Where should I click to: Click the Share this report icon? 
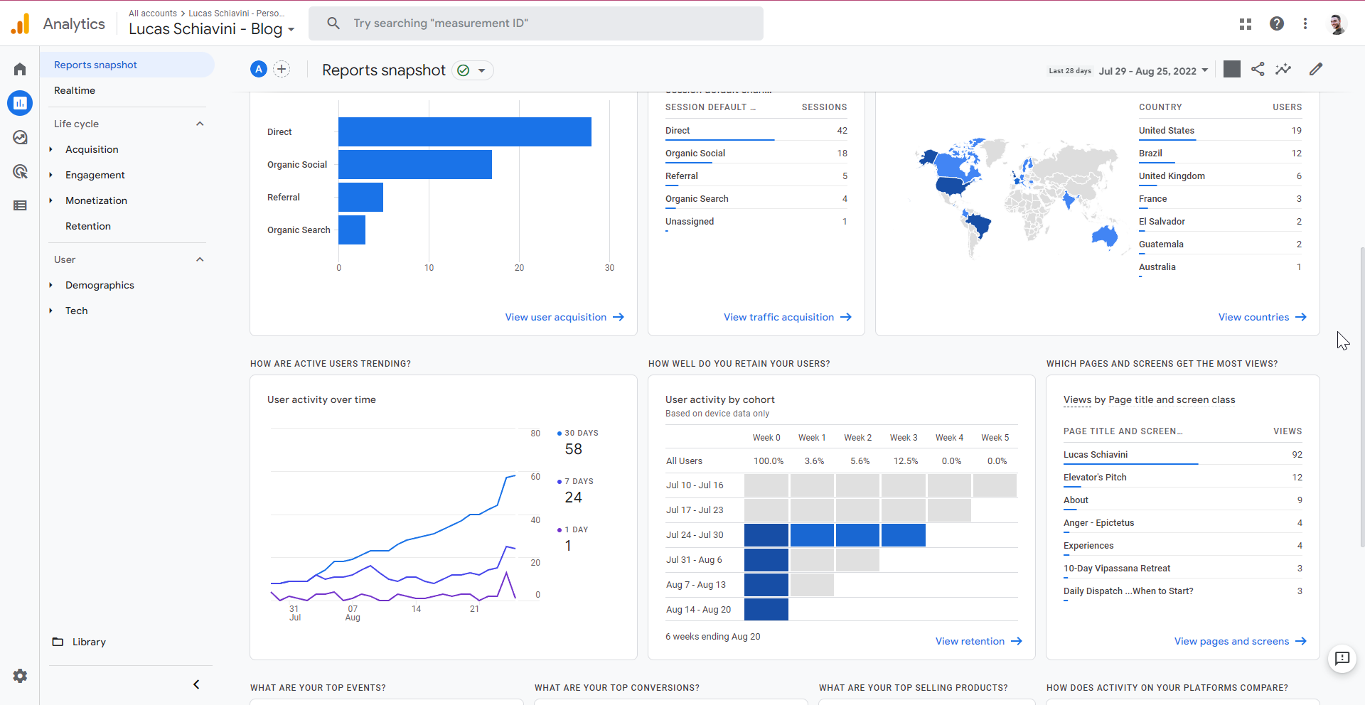pos(1258,69)
